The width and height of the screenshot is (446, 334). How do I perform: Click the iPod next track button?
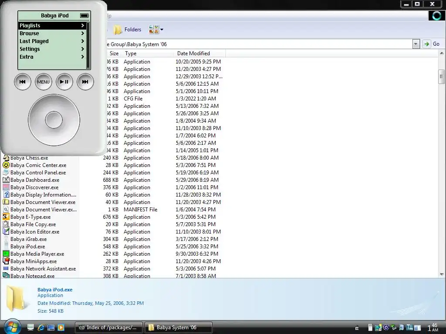click(85, 82)
